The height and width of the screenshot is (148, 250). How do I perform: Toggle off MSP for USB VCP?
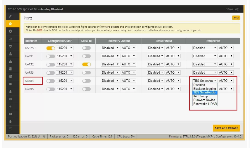click(50, 48)
